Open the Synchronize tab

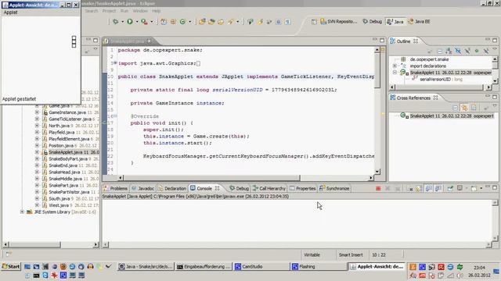[334, 189]
